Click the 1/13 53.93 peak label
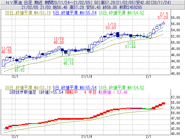 pyautogui.click(x=111, y=26)
